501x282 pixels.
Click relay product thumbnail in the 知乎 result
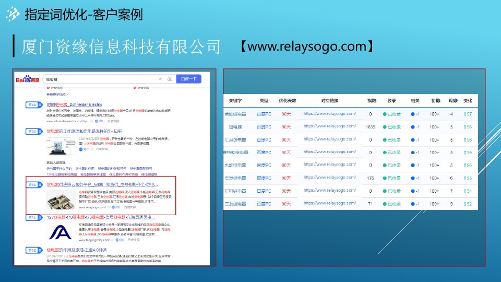(58, 146)
